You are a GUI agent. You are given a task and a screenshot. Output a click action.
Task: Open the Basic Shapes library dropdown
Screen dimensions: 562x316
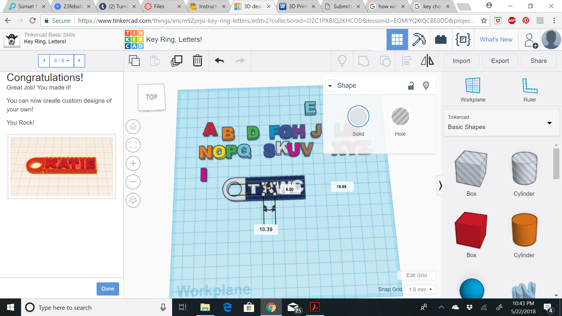coord(501,123)
